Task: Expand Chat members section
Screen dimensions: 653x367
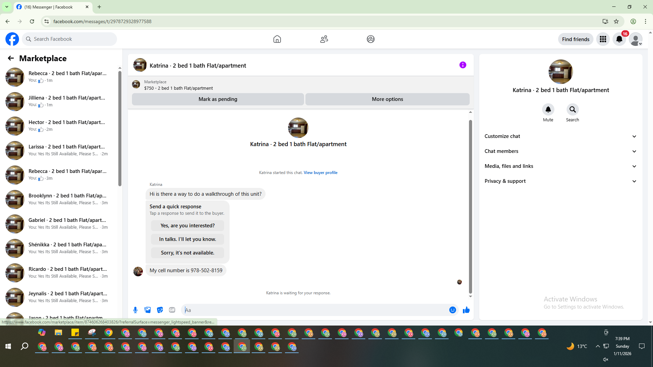Action: [x=560, y=151]
